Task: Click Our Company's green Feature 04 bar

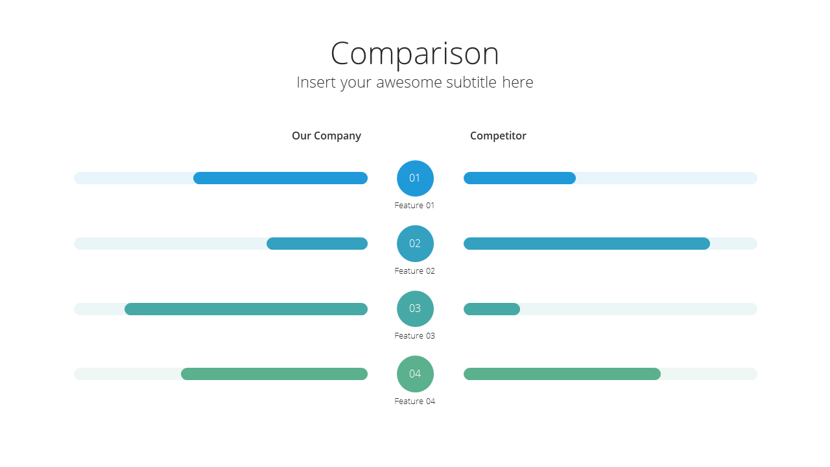Action: [274, 374]
